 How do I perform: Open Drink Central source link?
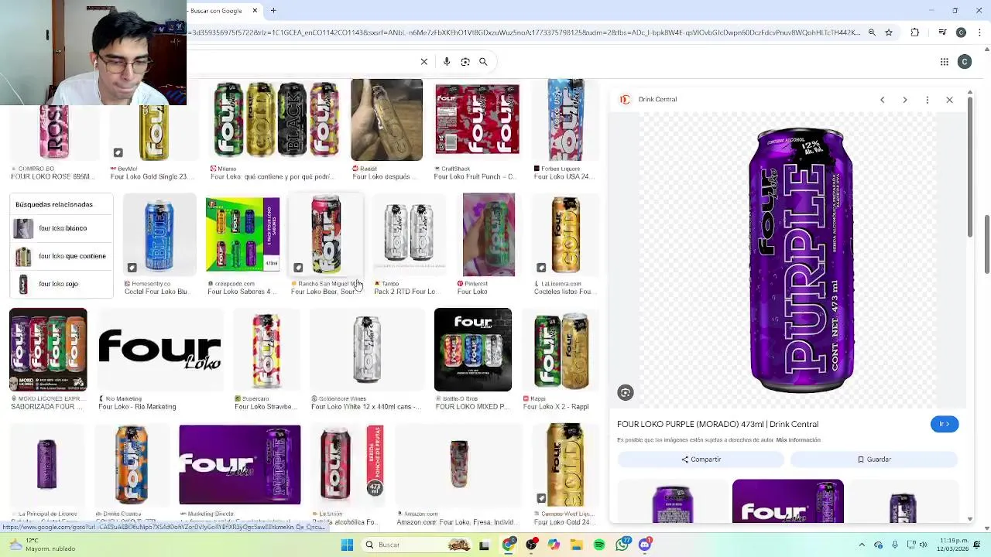click(649, 100)
